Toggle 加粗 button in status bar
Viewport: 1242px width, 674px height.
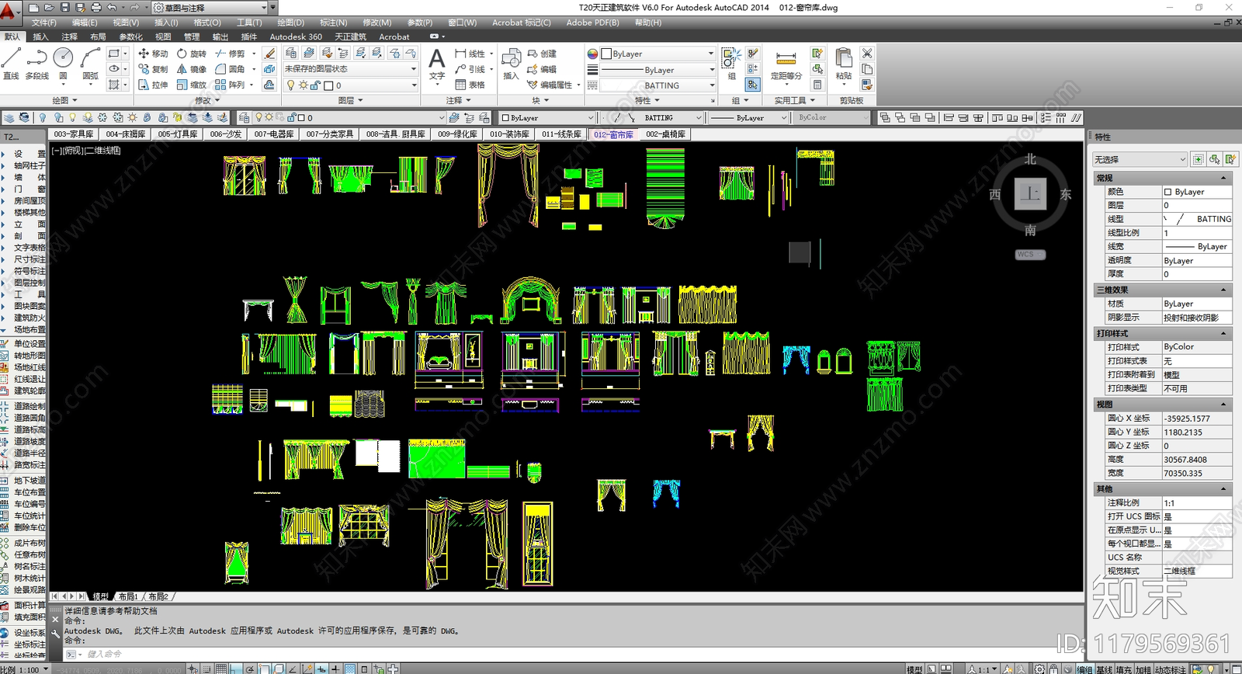(1143, 669)
